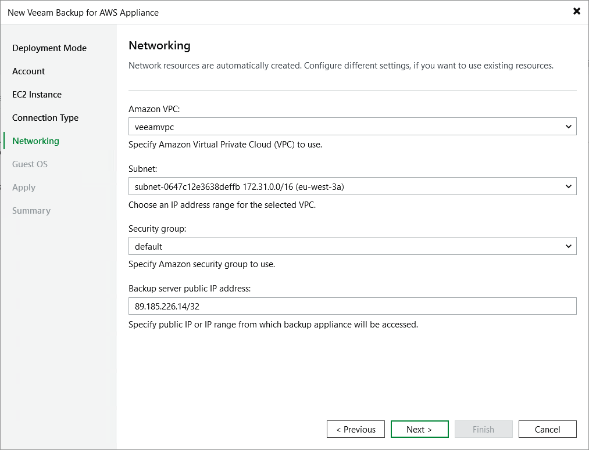
Task: Click the Networking step in sidebar
Action: (x=35, y=141)
